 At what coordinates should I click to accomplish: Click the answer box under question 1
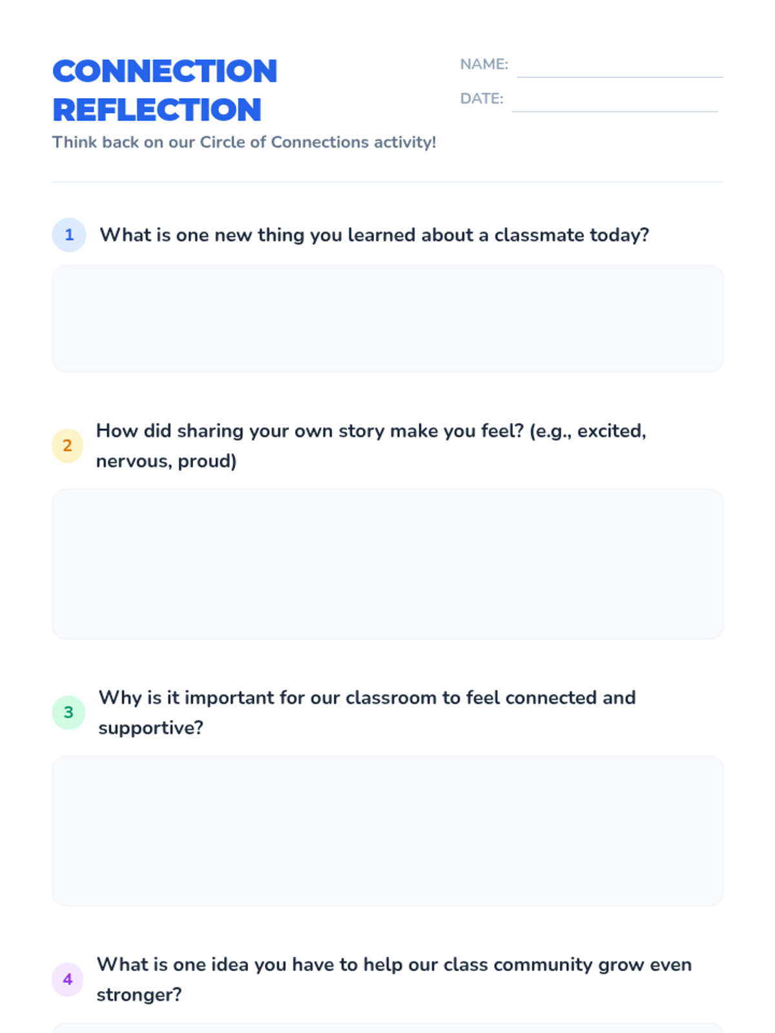click(x=387, y=319)
